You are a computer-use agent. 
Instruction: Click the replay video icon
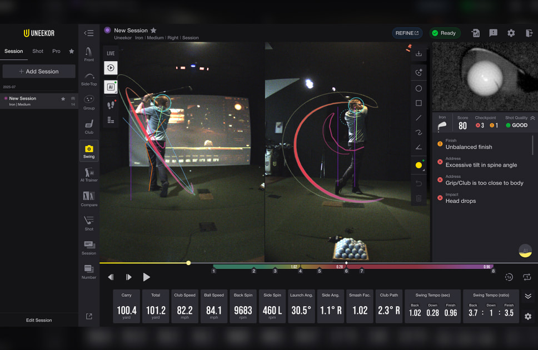coord(111,68)
